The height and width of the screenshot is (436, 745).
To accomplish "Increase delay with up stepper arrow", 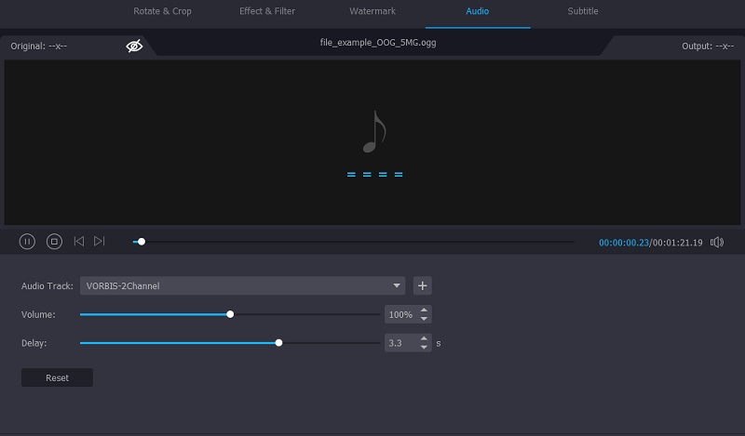I will tap(425, 339).
